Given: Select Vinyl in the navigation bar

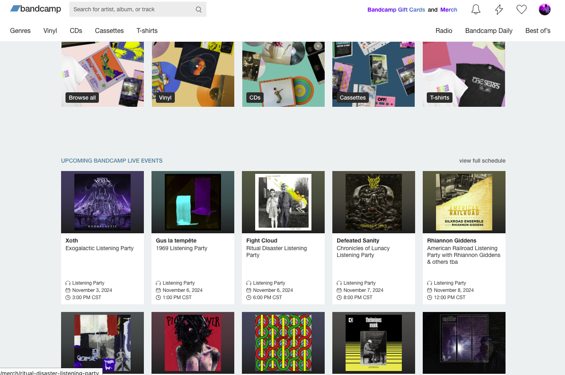Looking at the screenshot, I should [x=50, y=31].
